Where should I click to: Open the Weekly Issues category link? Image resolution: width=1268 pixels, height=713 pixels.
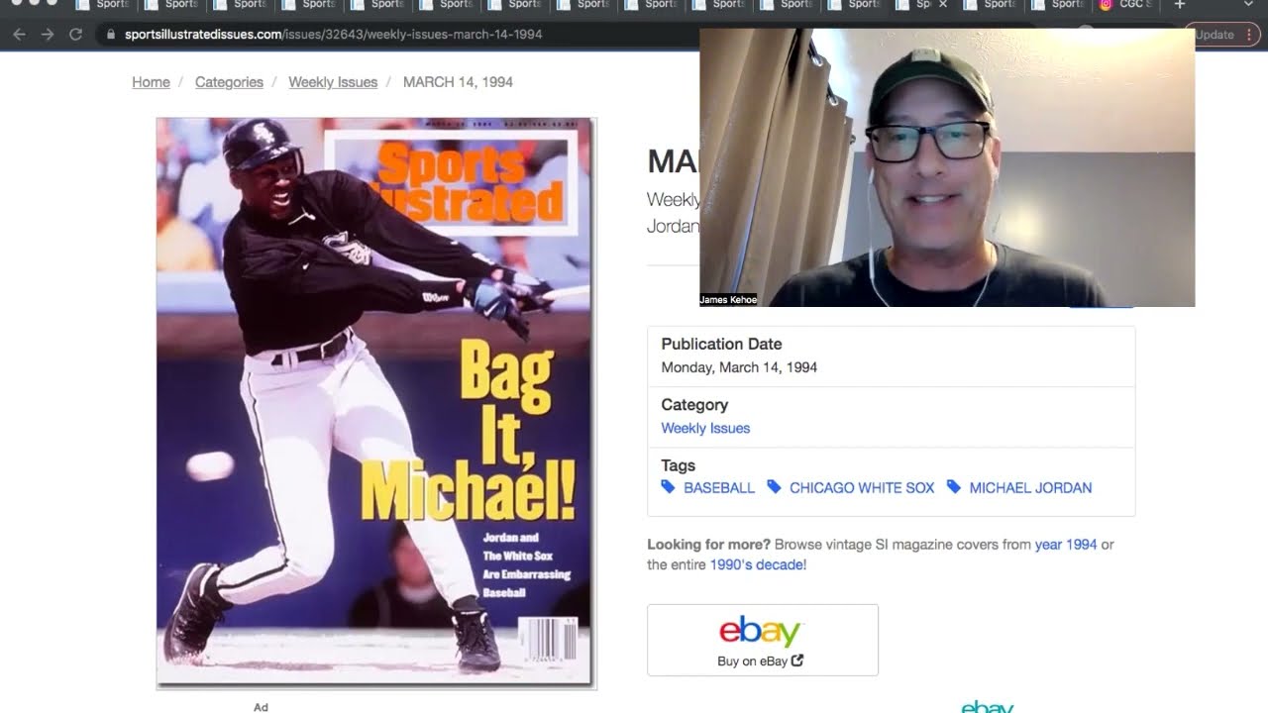pyautogui.click(x=705, y=428)
